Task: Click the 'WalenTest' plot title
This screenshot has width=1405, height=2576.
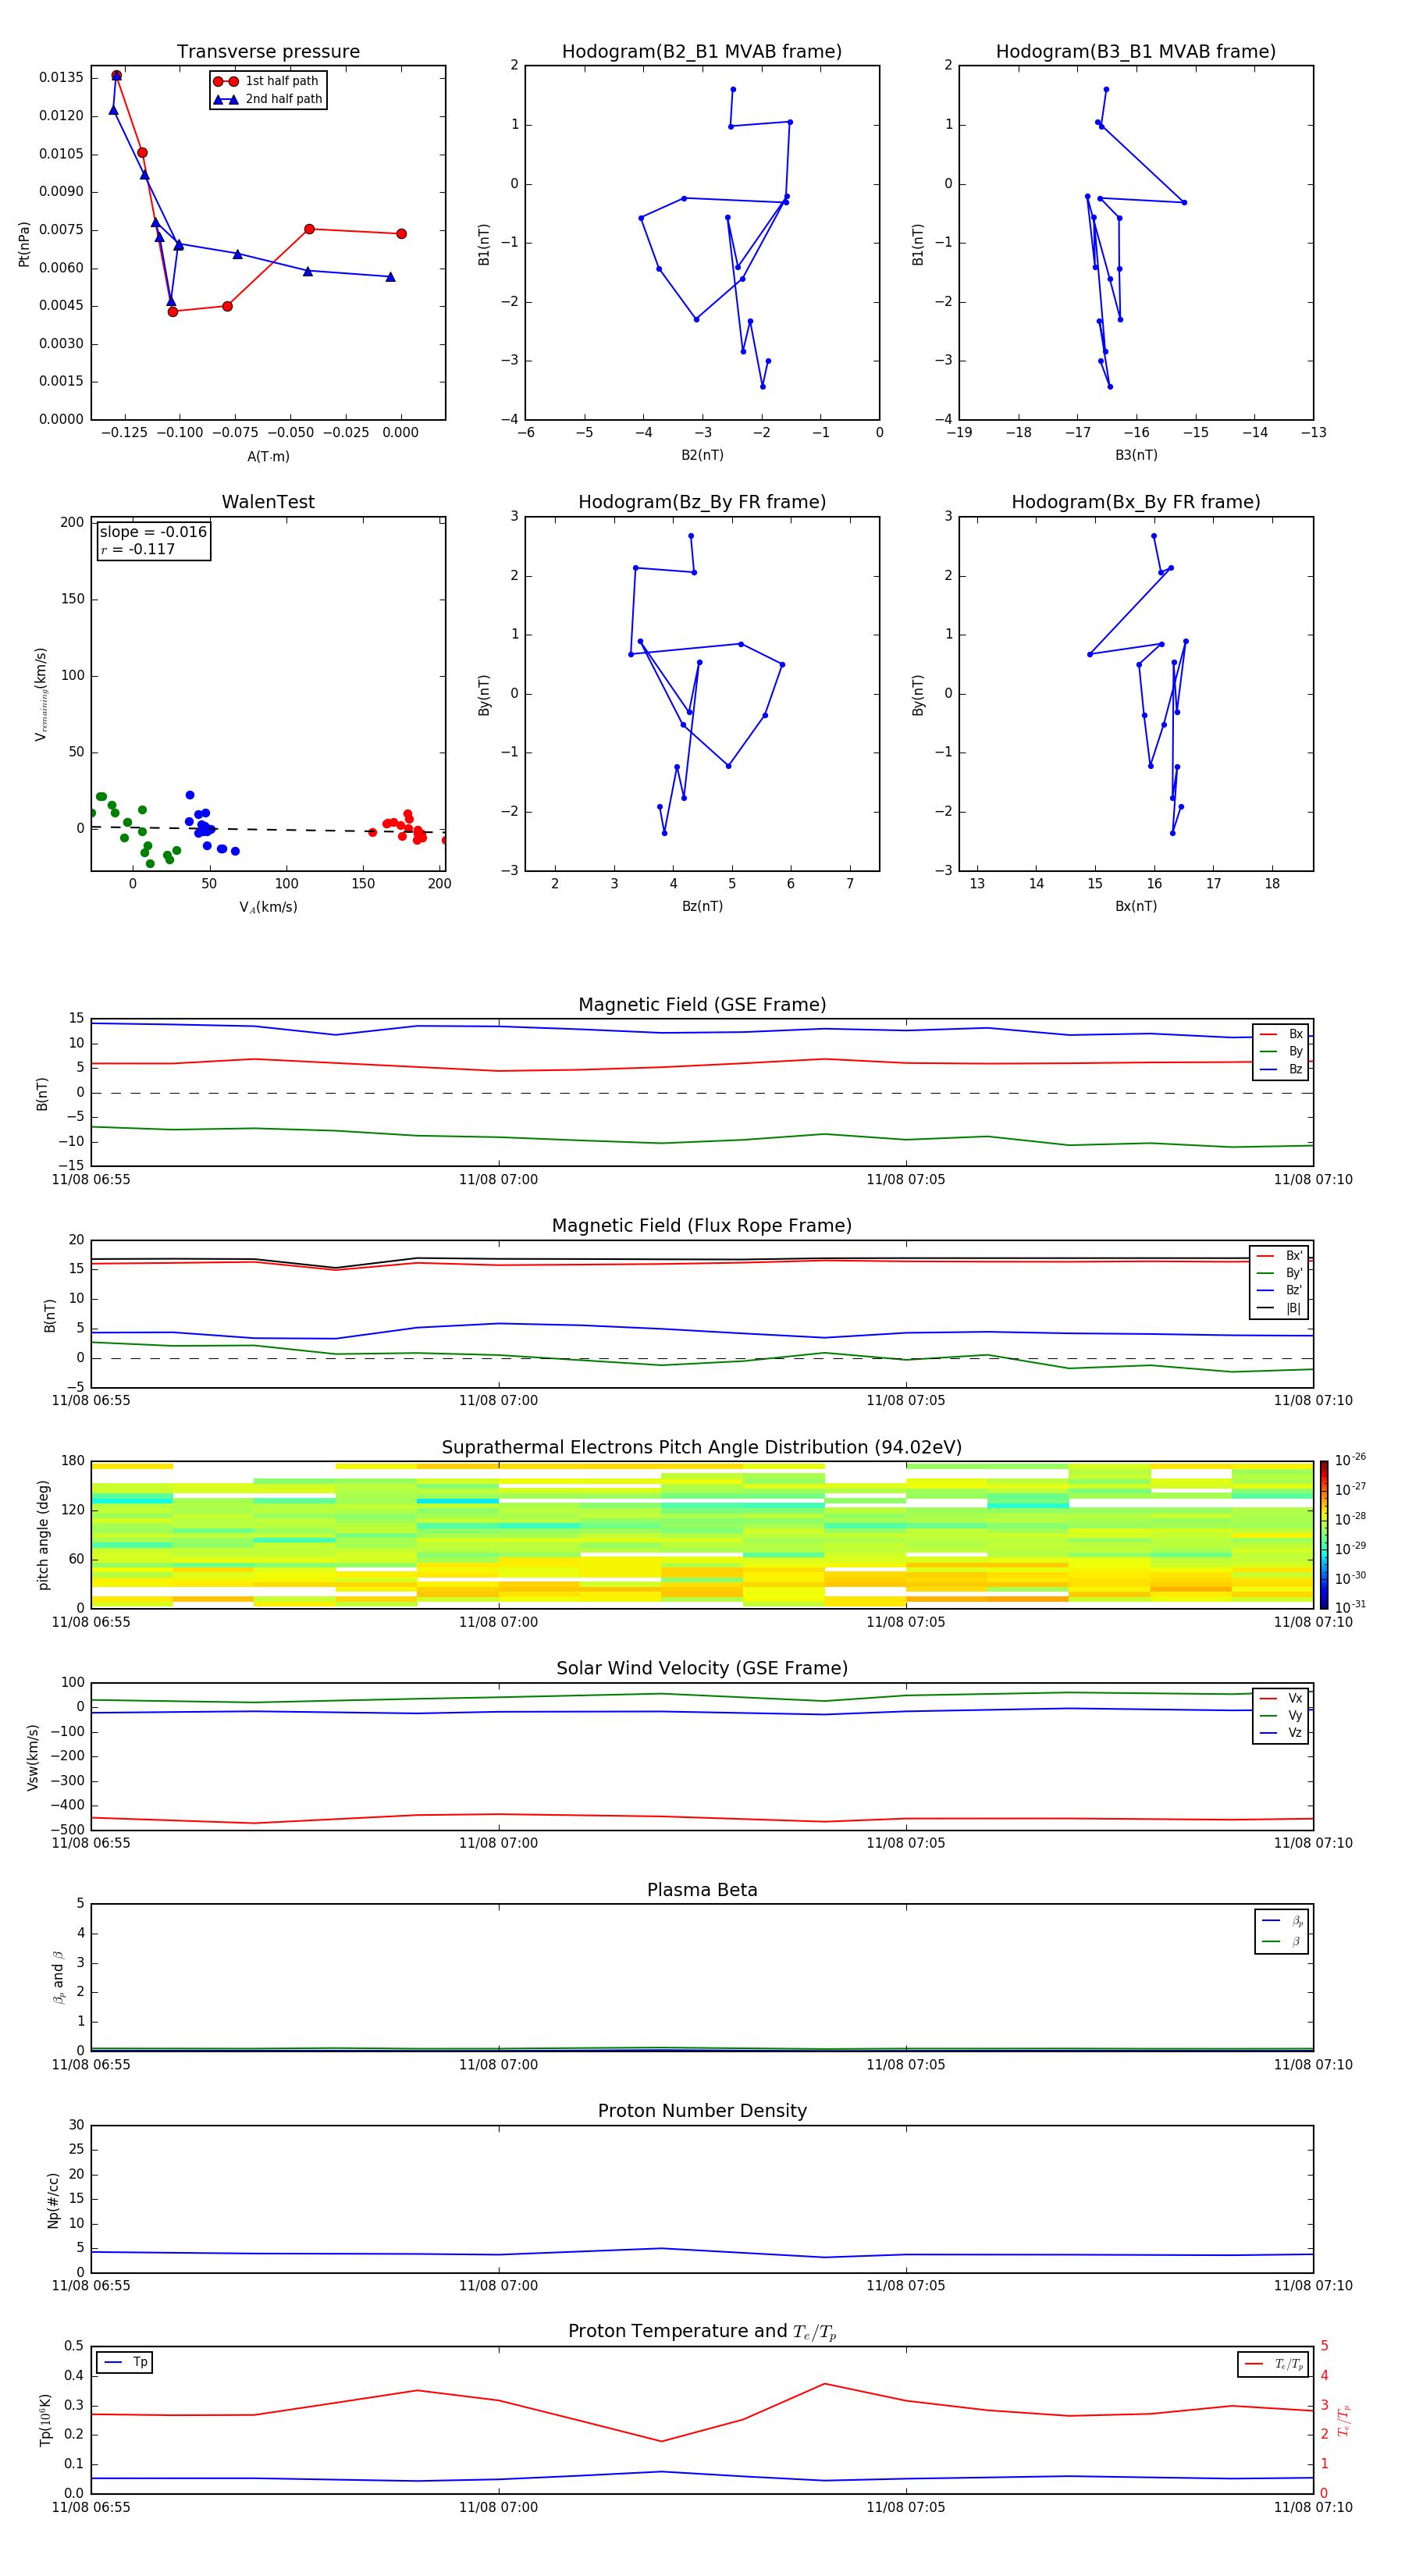Action: (268, 502)
